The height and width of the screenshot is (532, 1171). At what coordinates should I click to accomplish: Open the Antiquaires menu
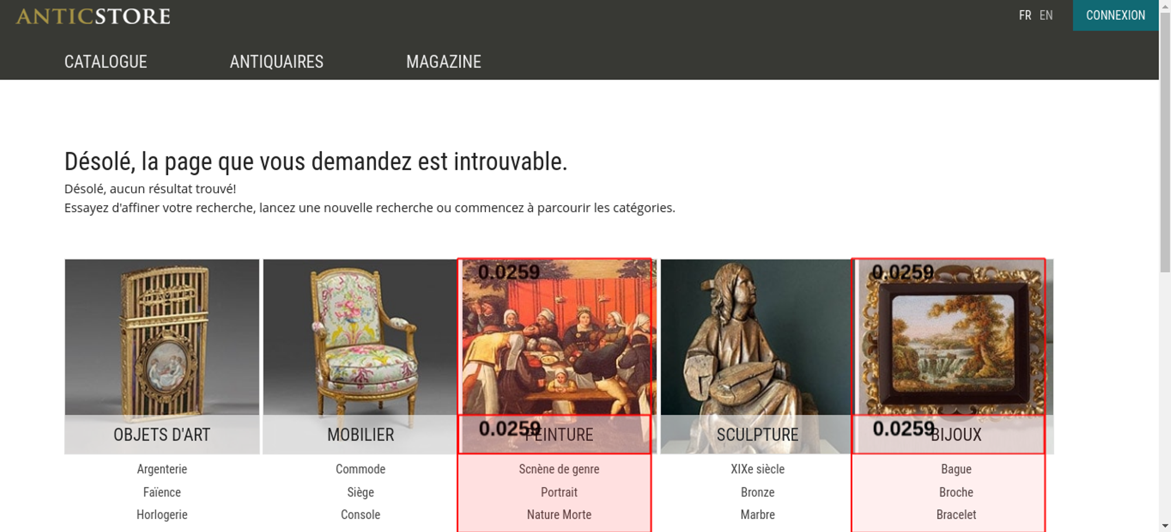[276, 62]
